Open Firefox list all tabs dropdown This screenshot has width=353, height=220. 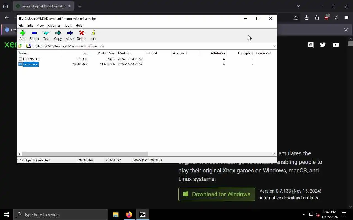click(298, 6)
